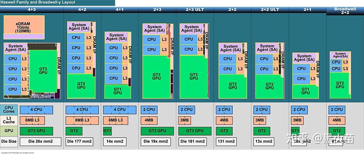Click 'GT2' table cell in the 4+2 column
364x154 pixels.
tap(74, 131)
